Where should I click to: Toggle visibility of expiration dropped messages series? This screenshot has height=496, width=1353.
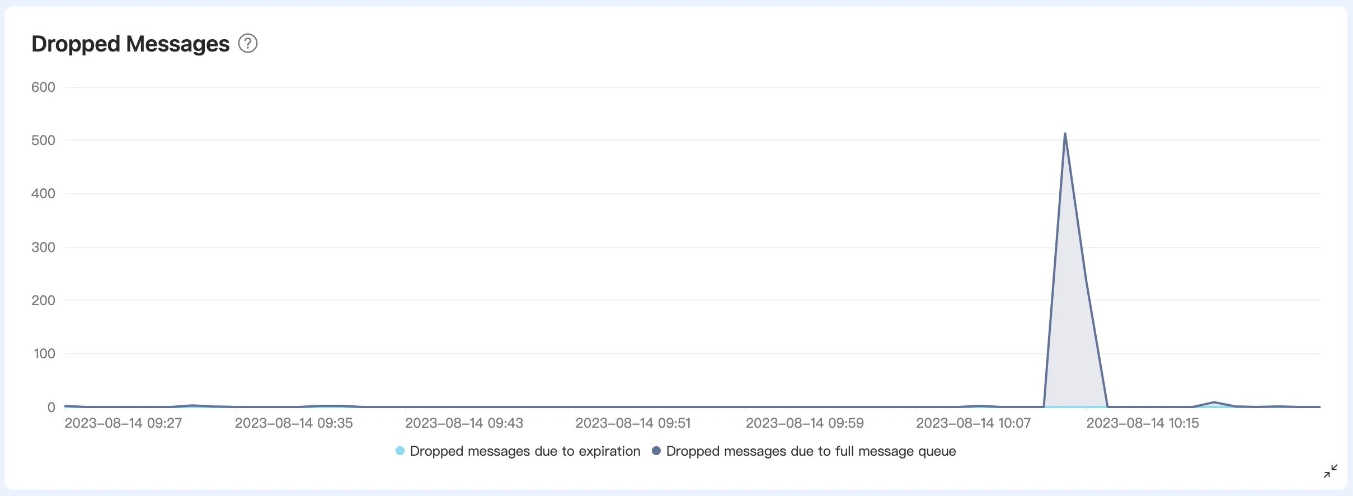pos(524,451)
